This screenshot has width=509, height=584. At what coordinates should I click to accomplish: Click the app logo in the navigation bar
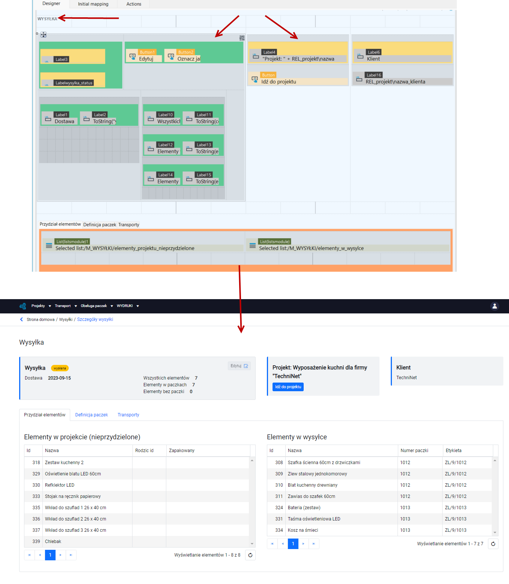23,306
